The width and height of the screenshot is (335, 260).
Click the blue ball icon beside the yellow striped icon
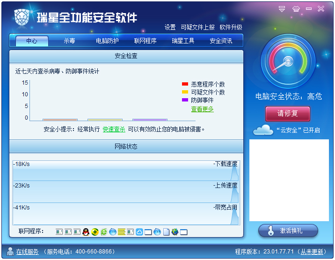(x=113, y=232)
